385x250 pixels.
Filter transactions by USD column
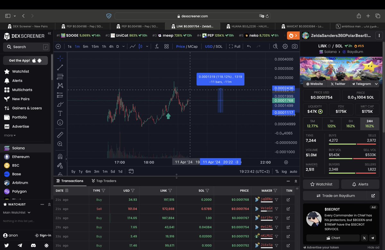click(x=133, y=191)
